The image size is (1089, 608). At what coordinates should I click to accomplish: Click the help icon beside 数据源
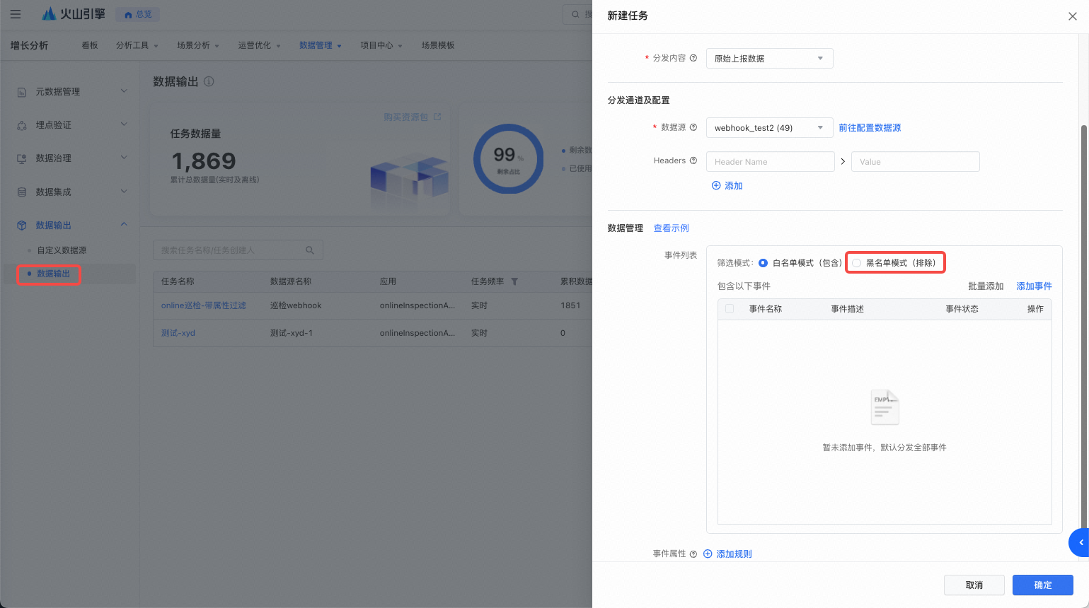693,127
